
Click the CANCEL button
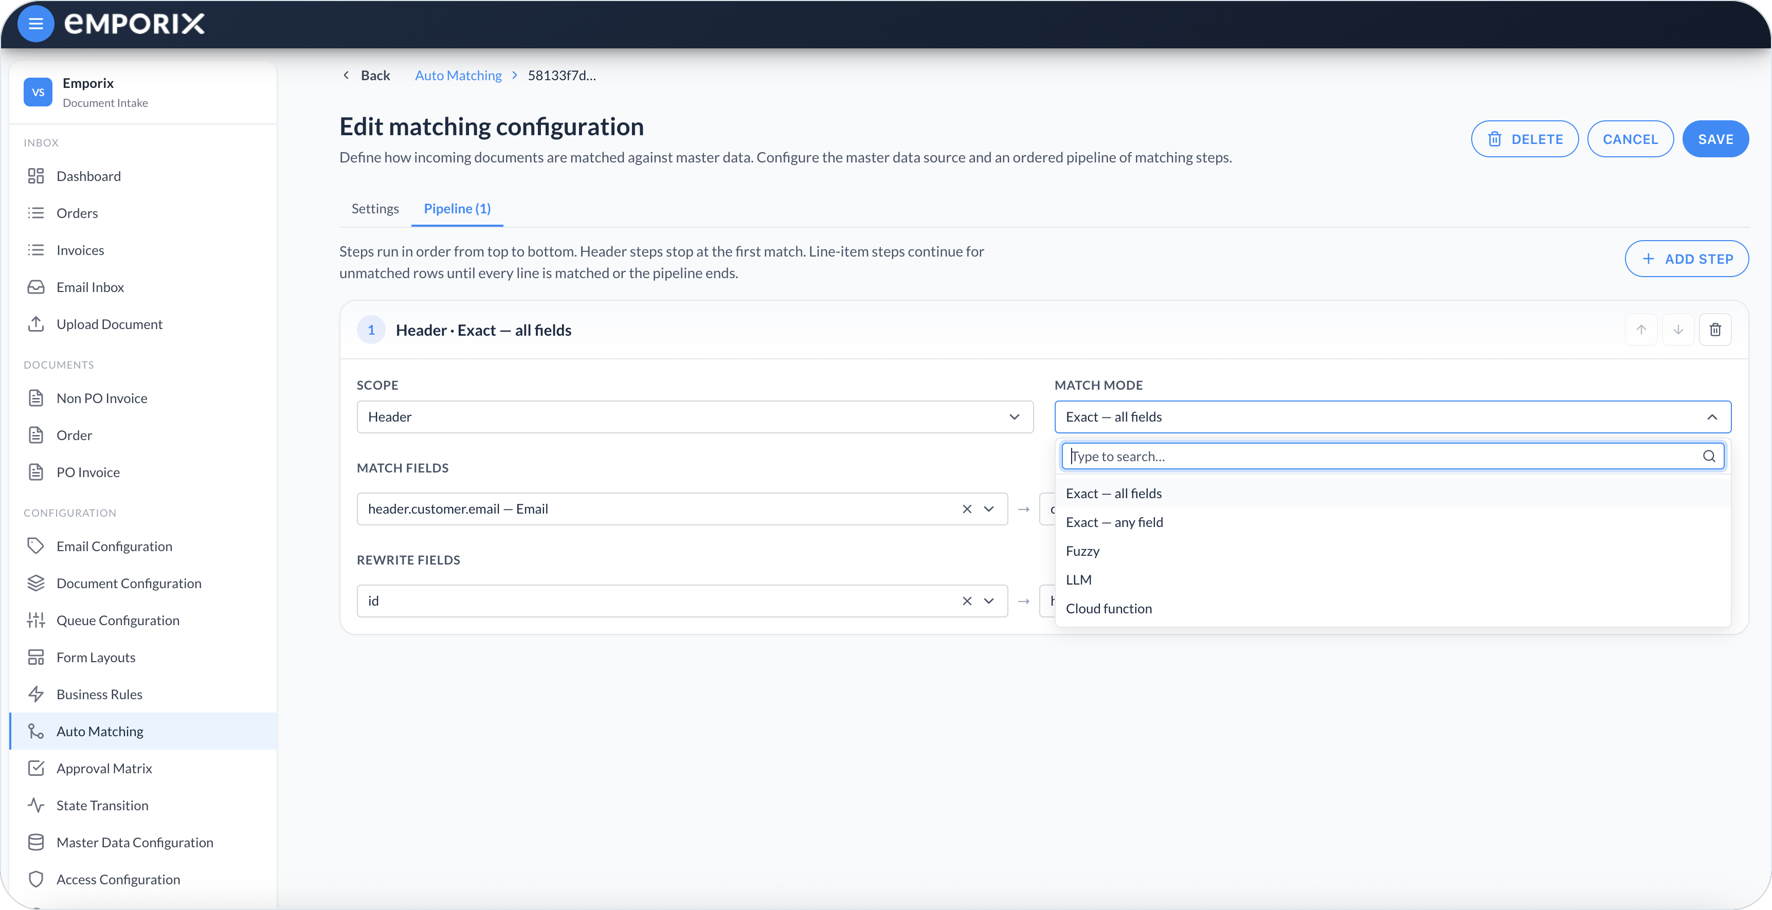(1630, 139)
